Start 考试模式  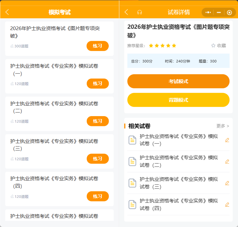tap(178, 81)
